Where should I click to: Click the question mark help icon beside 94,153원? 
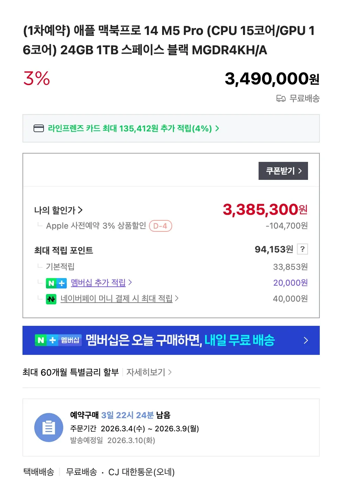pyautogui.click(x=302, y=249)
